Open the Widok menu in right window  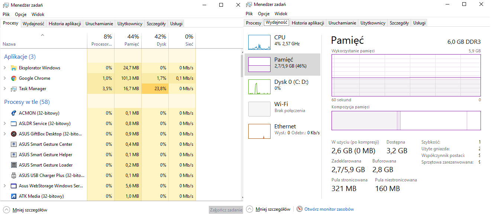(281, 14)
